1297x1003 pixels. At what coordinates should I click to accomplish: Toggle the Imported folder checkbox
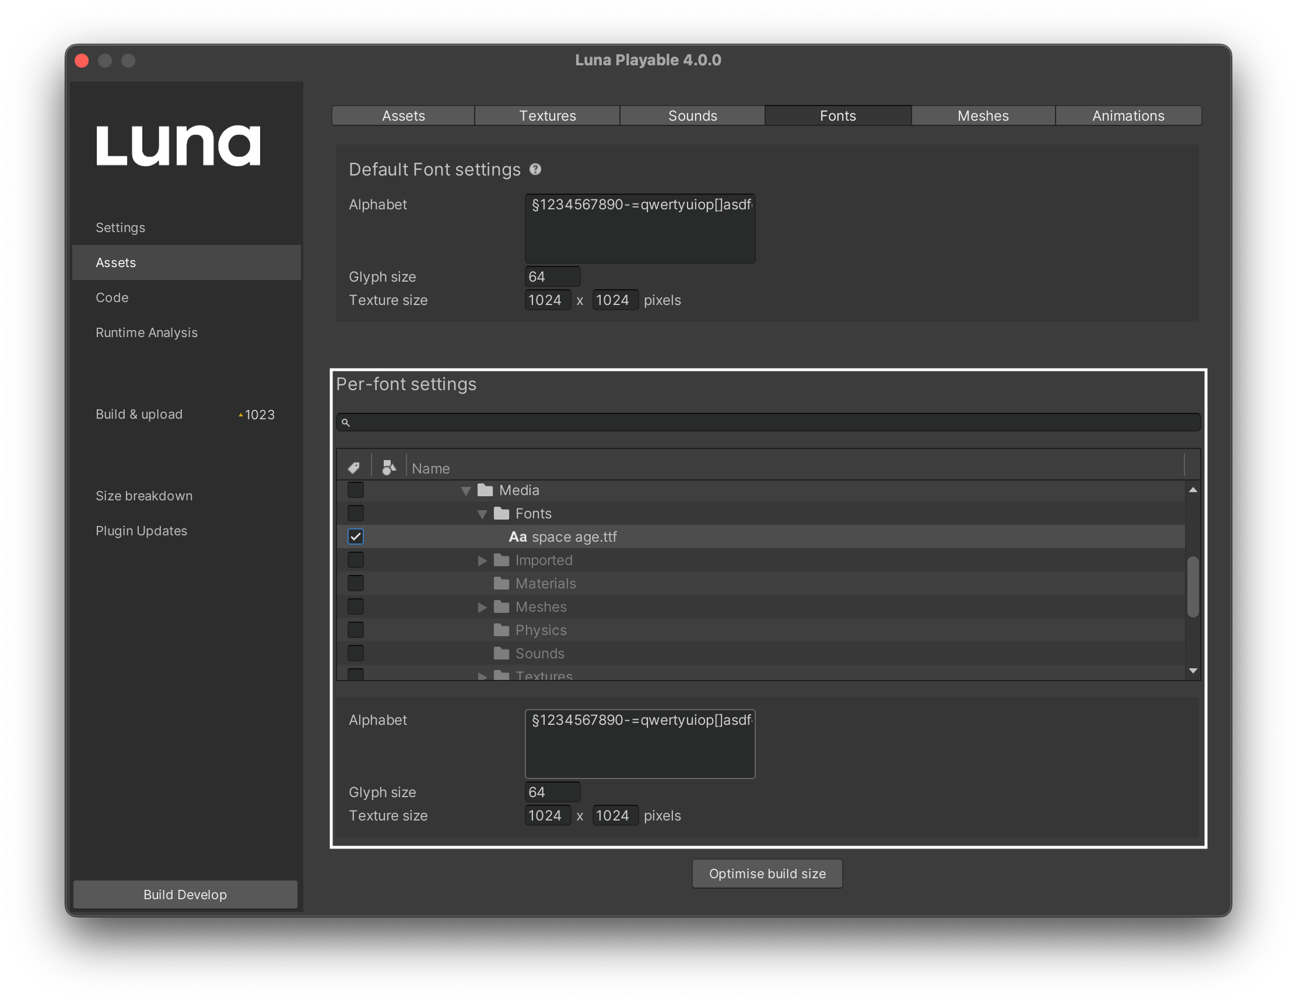click(x=356, y=560)
